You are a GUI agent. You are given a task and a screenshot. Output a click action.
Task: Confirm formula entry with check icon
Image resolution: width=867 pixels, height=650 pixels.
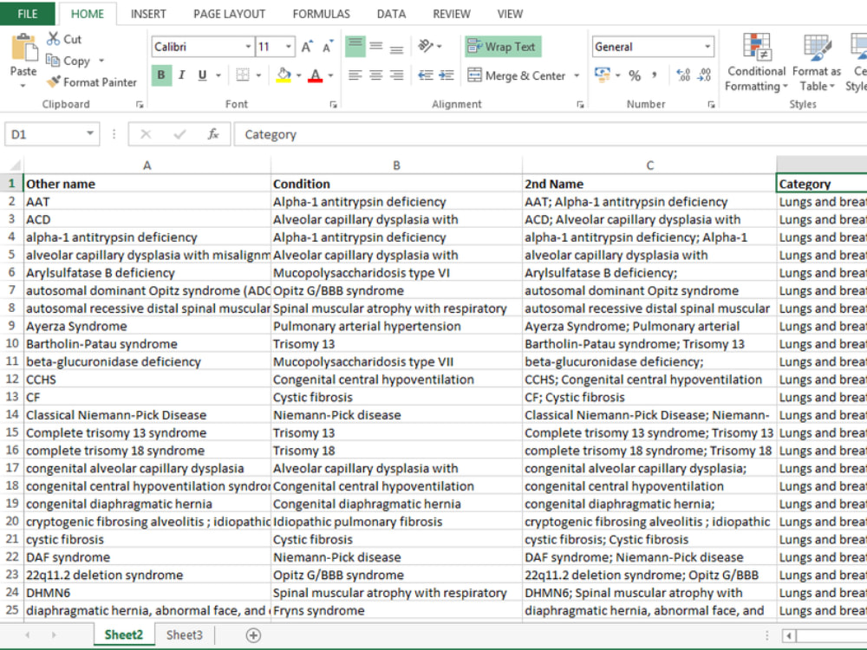pos(179,134)
